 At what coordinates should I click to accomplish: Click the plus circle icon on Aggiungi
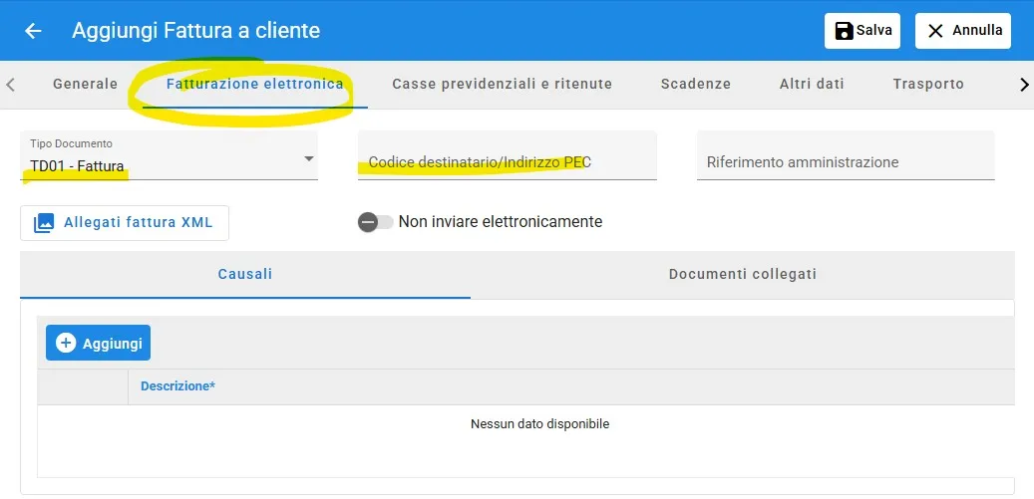click(66, 344)
